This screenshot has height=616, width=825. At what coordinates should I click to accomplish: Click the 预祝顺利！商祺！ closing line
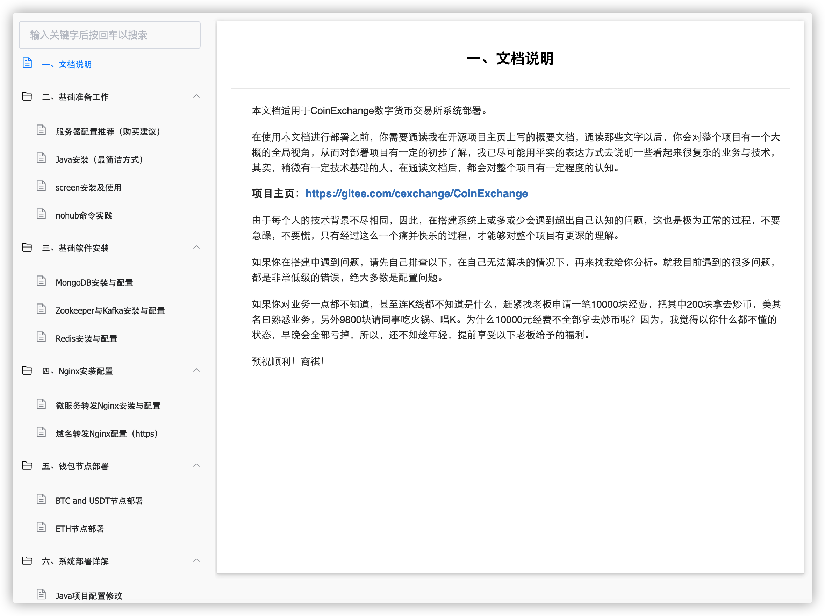click(x=288, y=361)
